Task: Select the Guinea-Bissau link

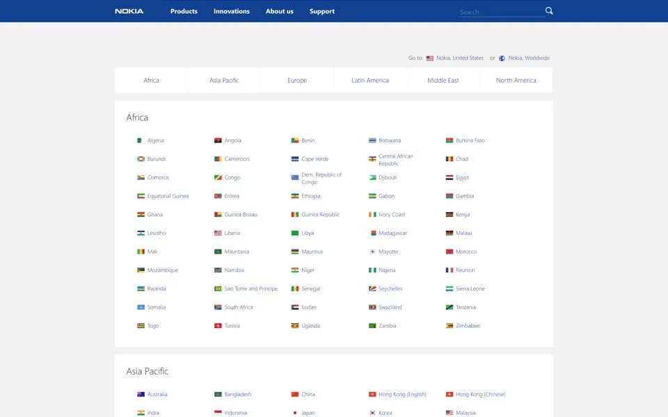Action: pos(241,215)
